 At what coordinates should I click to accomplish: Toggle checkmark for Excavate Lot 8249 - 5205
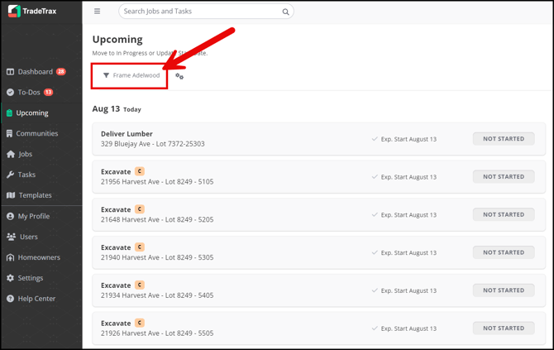(375, 215)
